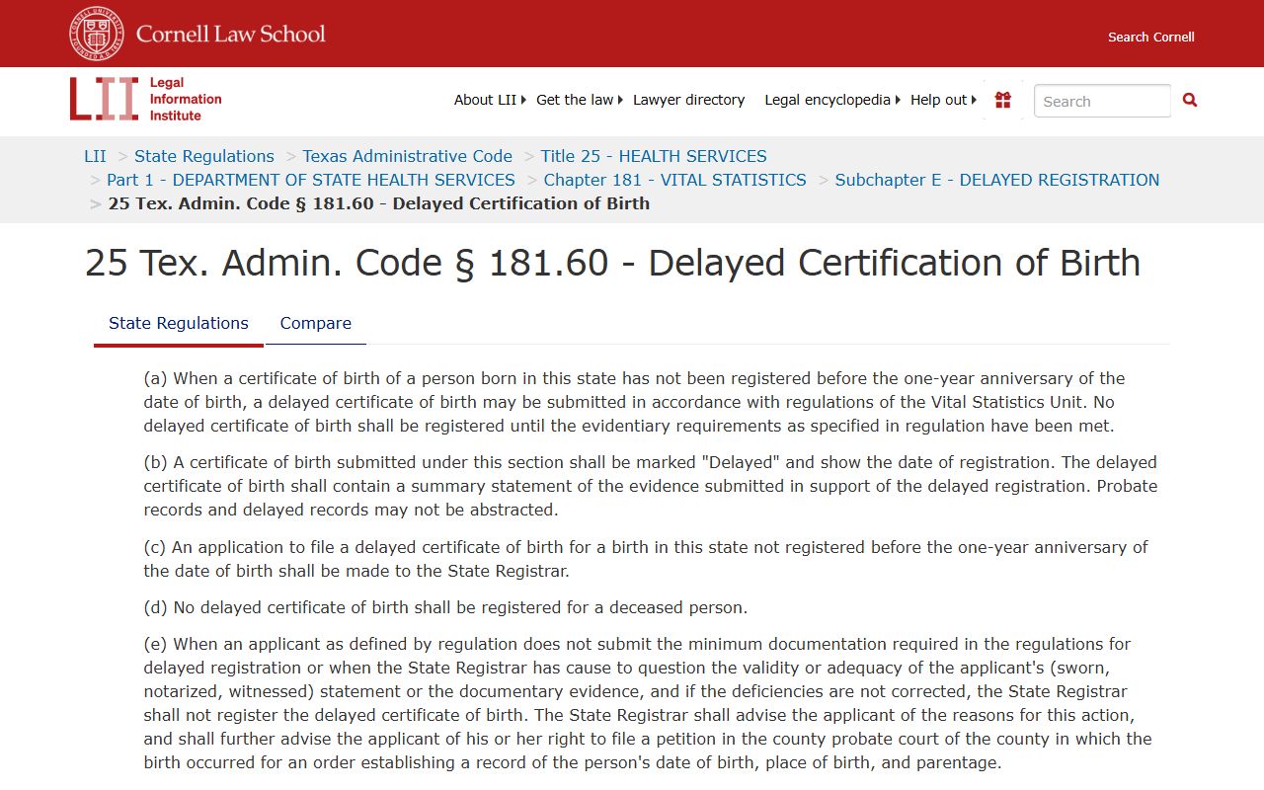Viewport: 1264px width, 790px height.
Task: Expand the Get the law menu
Action: point(580,100)
